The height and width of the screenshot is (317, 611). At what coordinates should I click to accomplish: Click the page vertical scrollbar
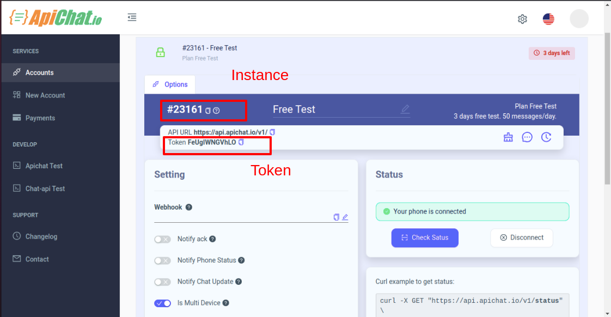point(607,108)
